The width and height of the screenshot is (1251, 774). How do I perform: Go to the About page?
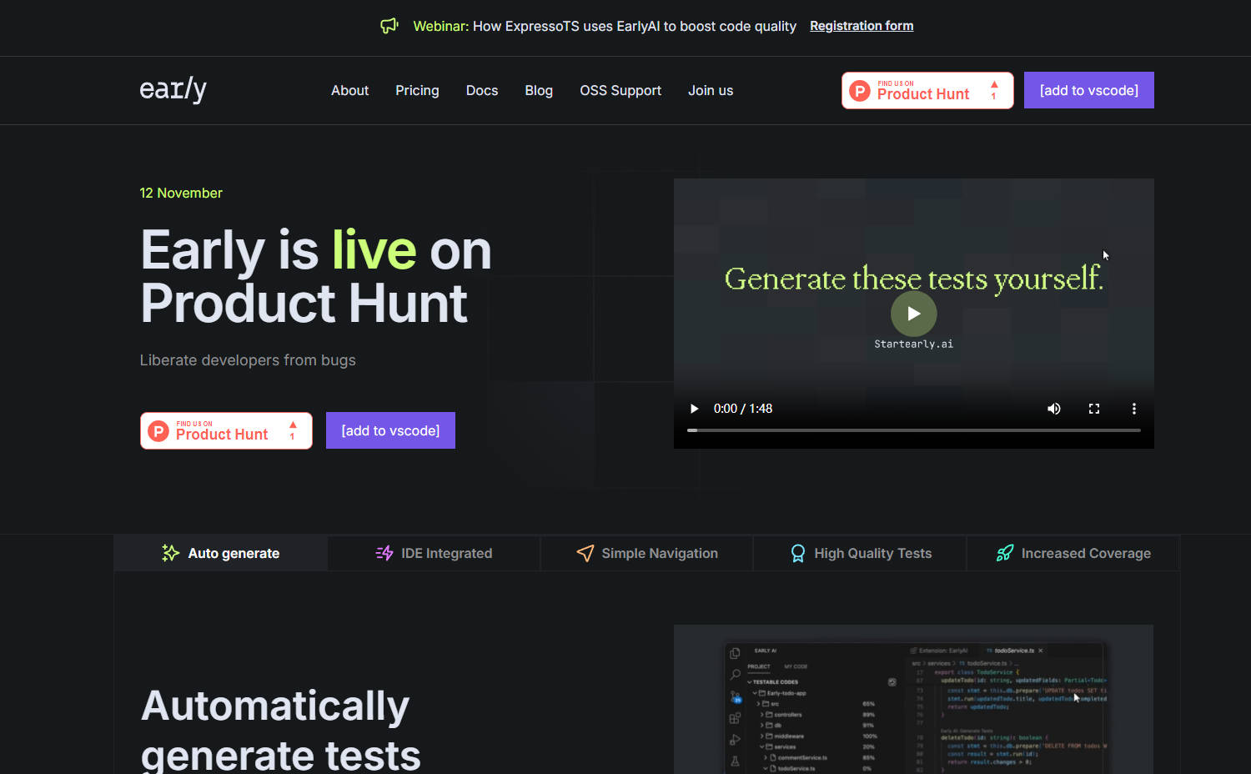(x=349, y=90)
